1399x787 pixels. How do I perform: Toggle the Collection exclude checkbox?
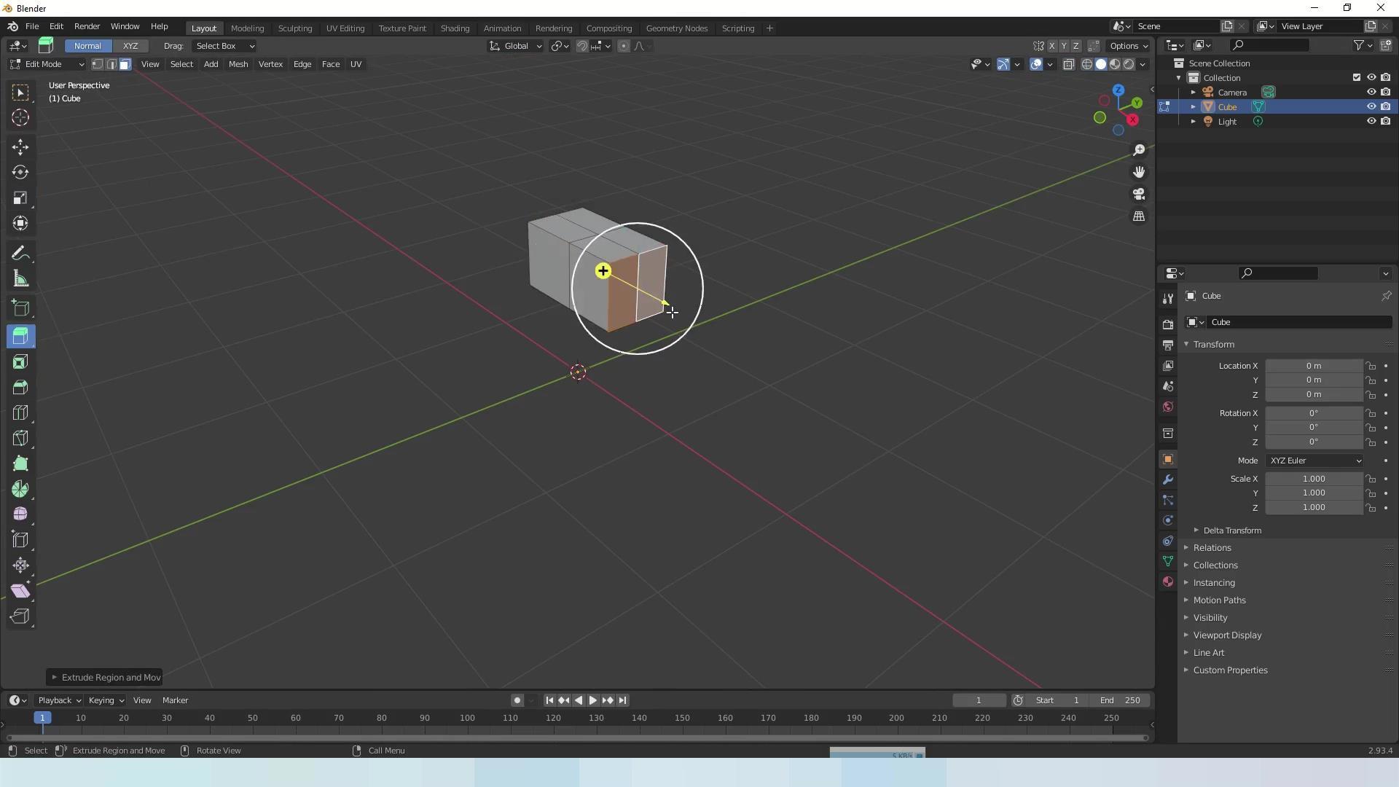click(1356, 78)
